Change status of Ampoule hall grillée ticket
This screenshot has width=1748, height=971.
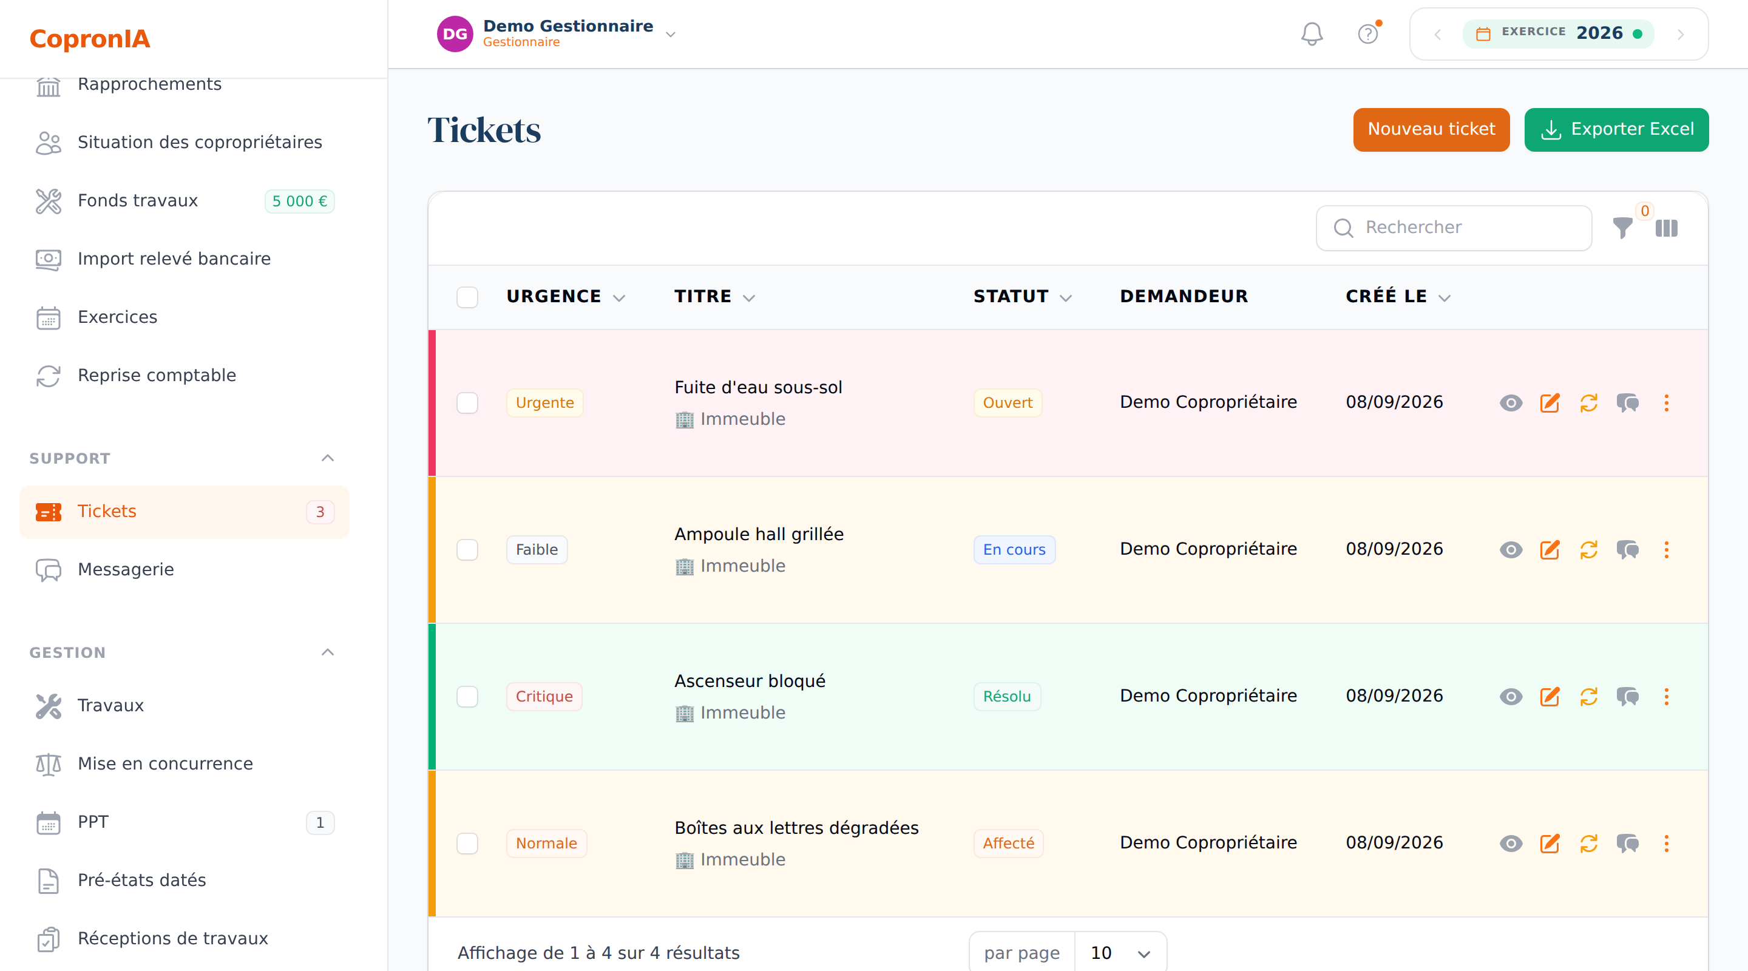coord(1588,550)
